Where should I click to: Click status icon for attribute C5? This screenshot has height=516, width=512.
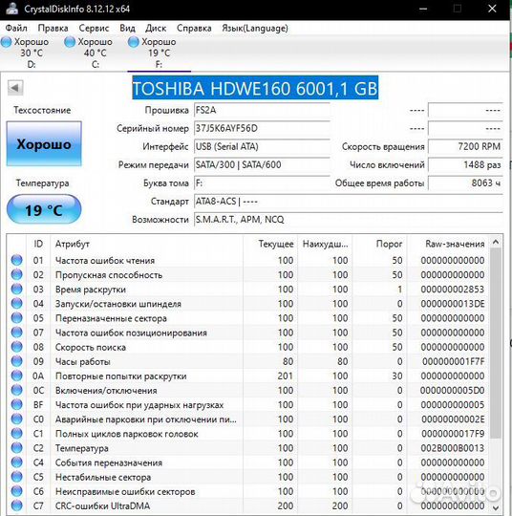[17, 477]
